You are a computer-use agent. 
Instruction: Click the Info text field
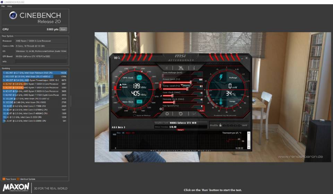pyautogui.click(x=41, y=61)
